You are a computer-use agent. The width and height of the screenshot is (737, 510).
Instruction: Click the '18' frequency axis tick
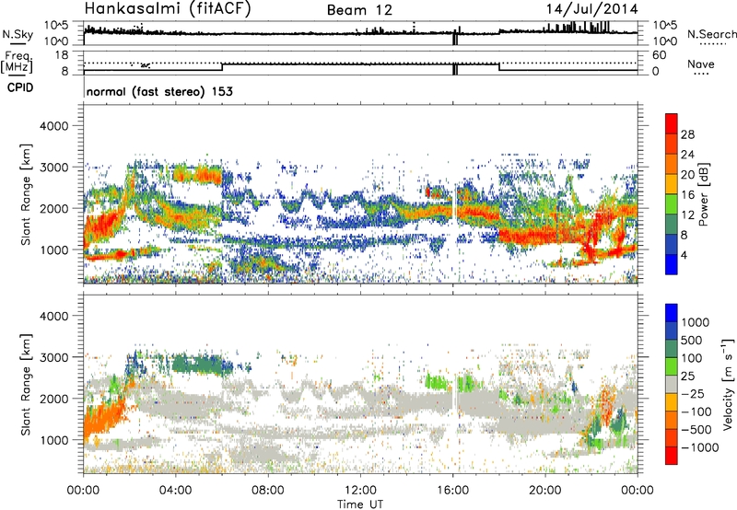62,54
